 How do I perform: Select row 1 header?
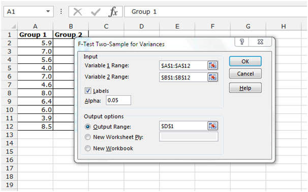(10, 34)
